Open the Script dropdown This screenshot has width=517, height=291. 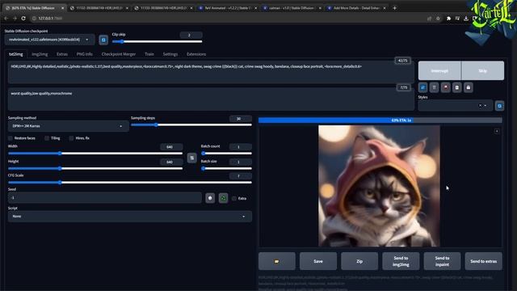130,217
